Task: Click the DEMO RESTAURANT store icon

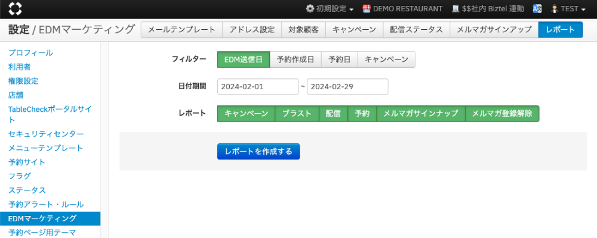Action: [x=367, y=9]
